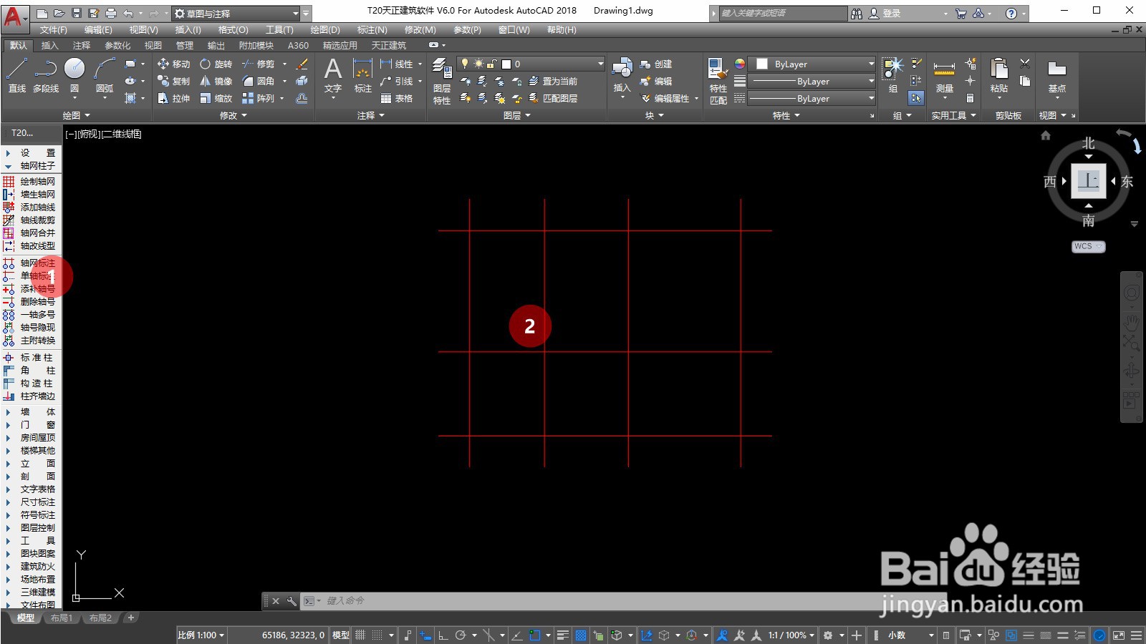Click 创建 block button
This screenshot has width=1146, height=644.
656,64
